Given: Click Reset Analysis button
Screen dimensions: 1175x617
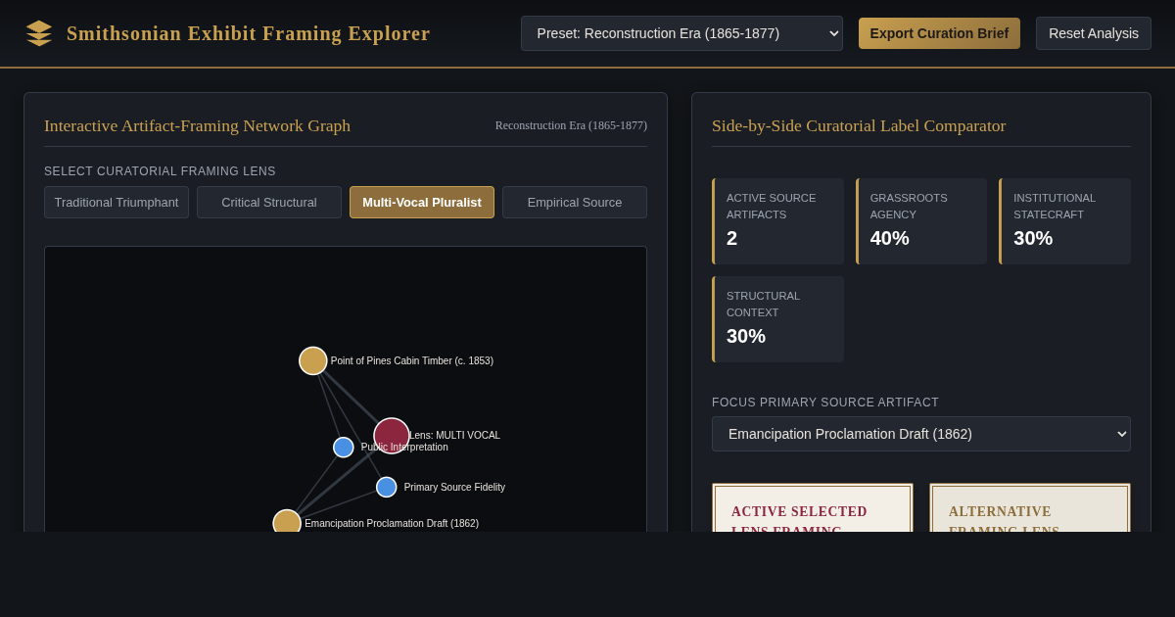Looking at the screenshot, I should pyautogui.click(x=1094, y=33).
